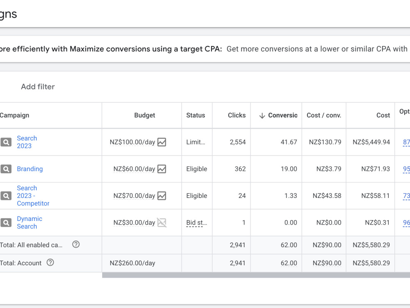The height and width of the screenshot is (308, 410).
Task: Open budget simulator icon for Branding campaign
Action: (x=162, y=169)
